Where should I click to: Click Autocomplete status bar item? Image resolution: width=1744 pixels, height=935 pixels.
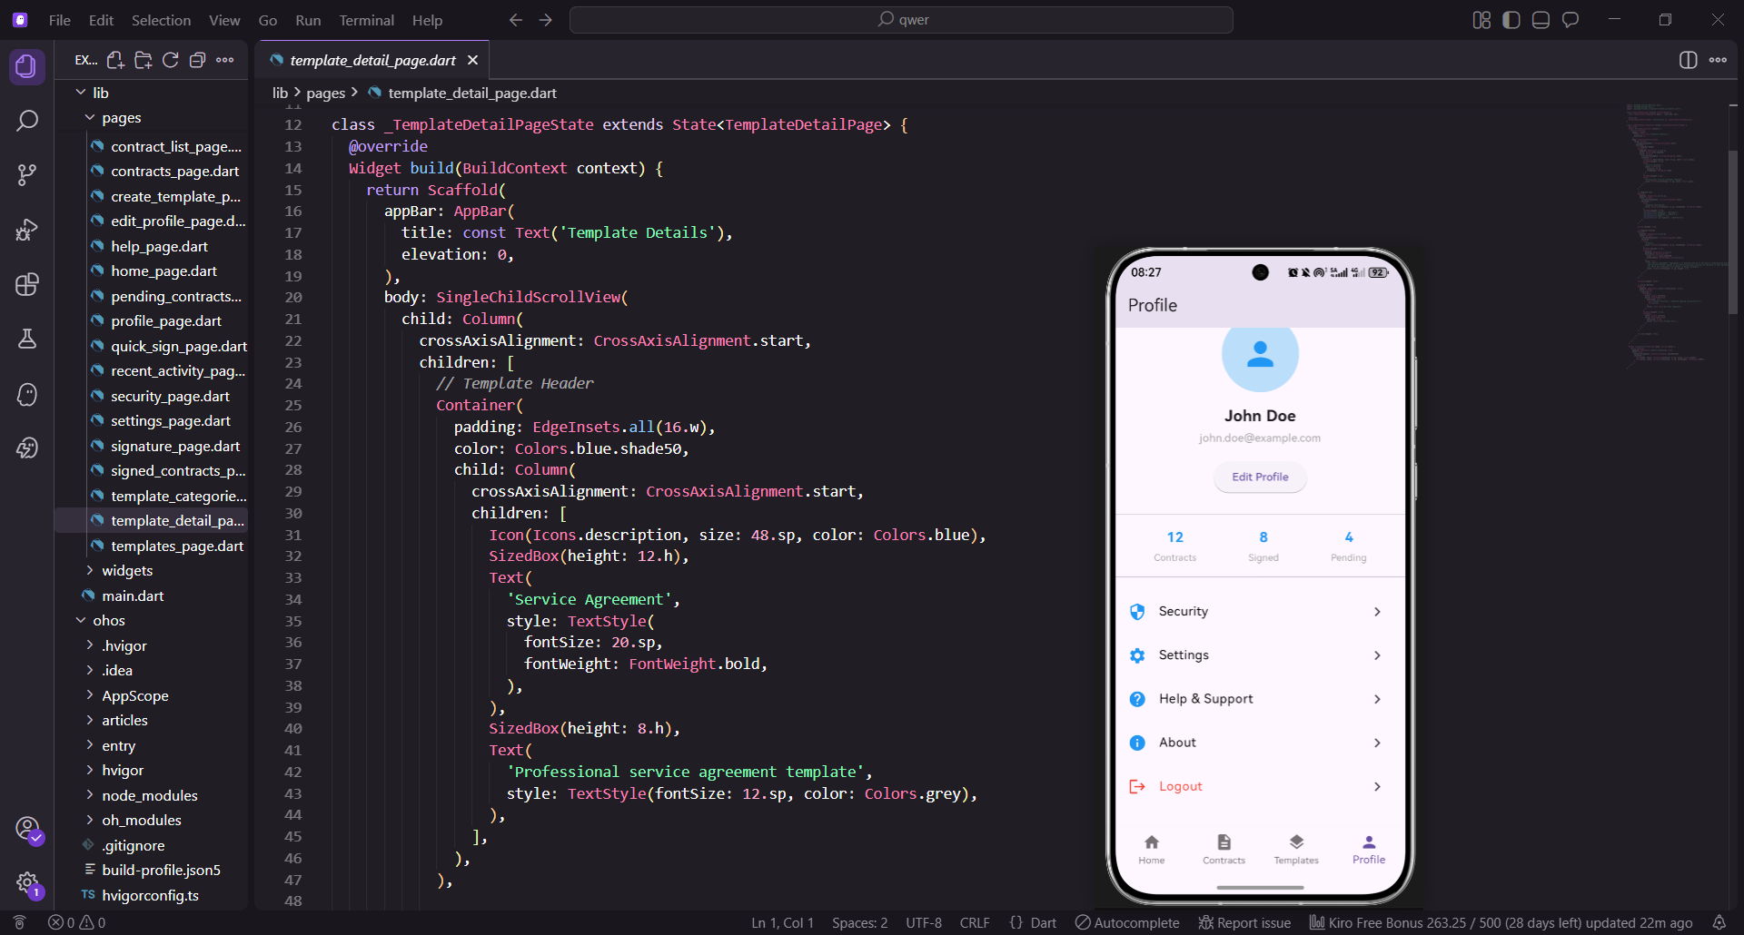click(1127, 922)
